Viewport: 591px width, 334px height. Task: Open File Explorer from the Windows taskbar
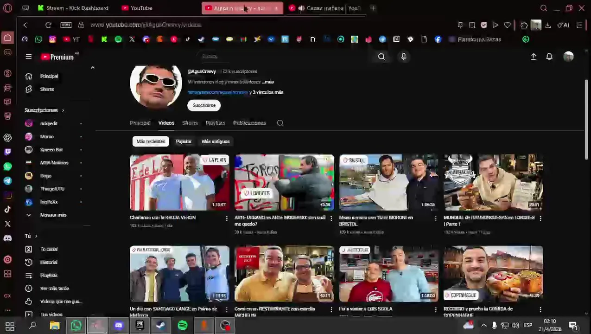point(55,325)
